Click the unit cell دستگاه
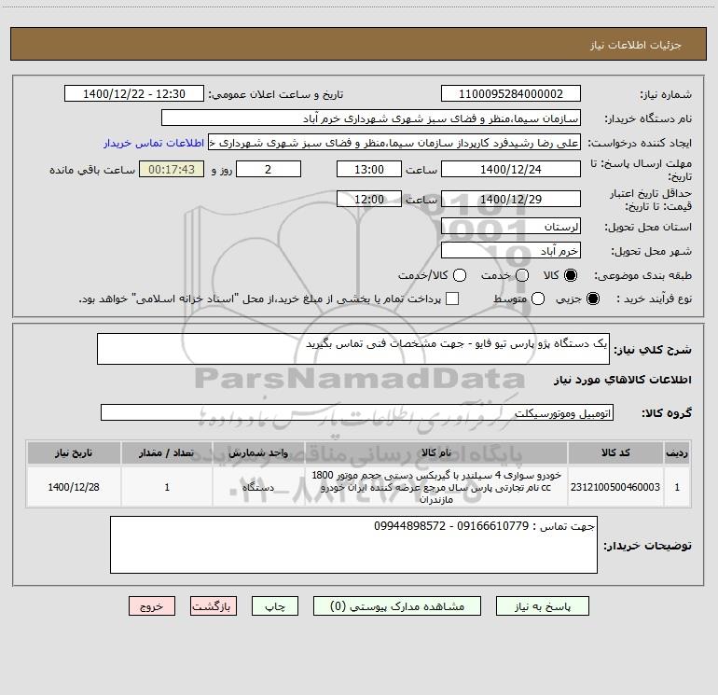Viewport: 718px width, 695px height. [258, 487]
